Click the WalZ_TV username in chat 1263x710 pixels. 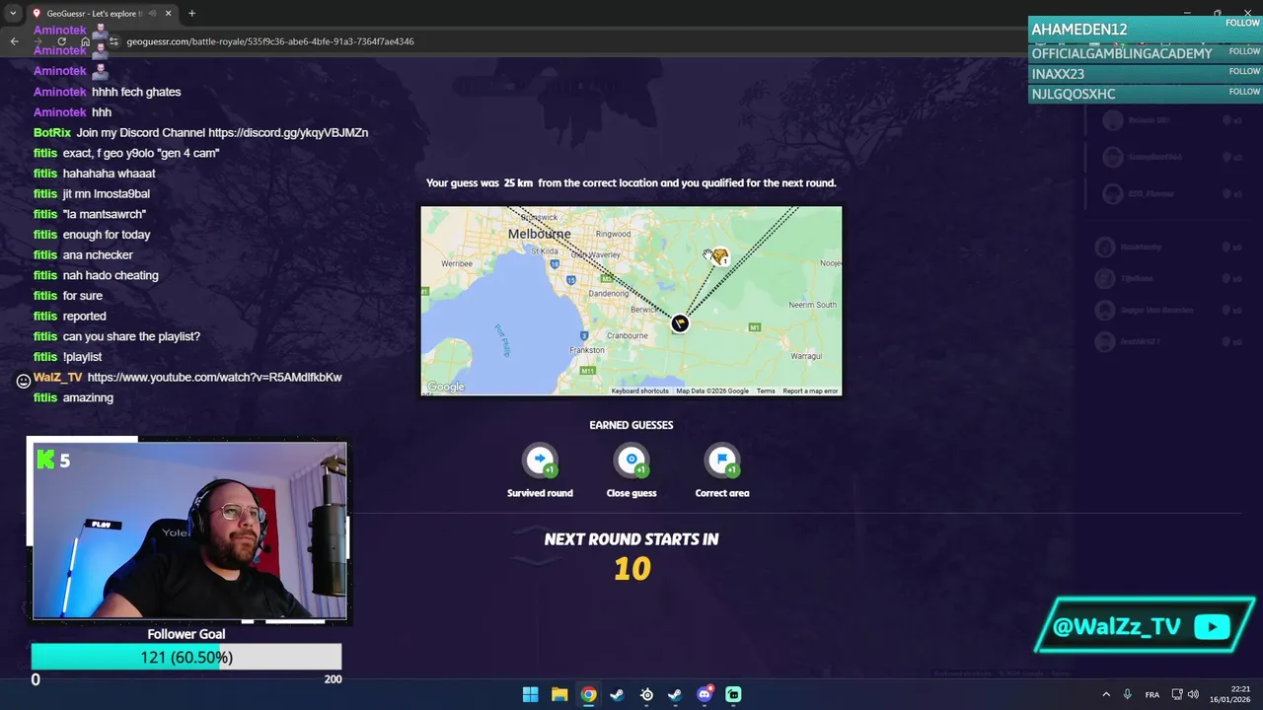57,377
